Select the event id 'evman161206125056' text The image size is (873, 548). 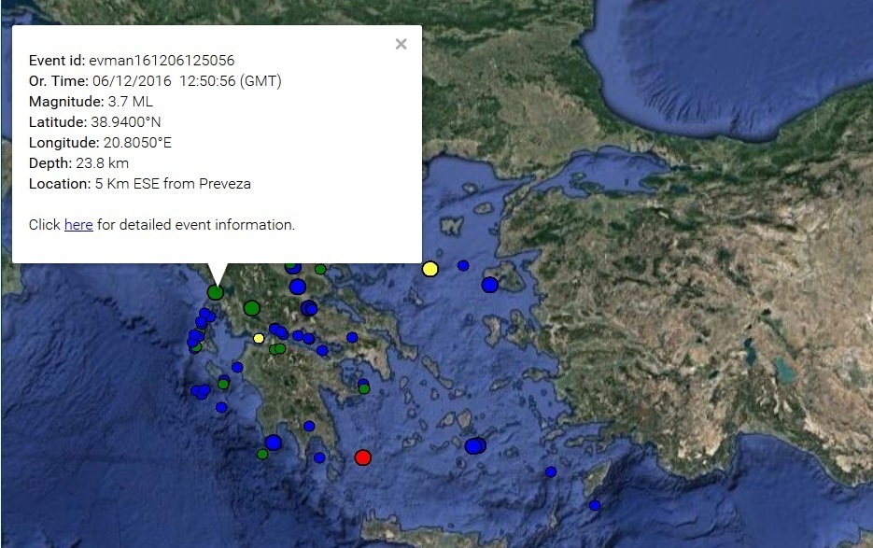click(162, 60)
